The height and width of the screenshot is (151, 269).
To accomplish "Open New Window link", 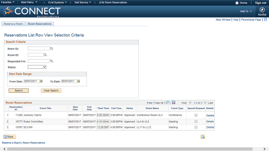I will (223, 20).
